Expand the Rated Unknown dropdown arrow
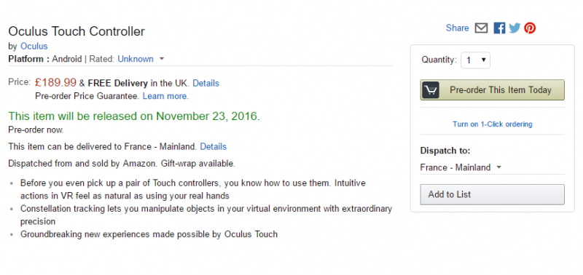Image resolution: width=583 pixels, height=275 pixels. coord(161,59)
